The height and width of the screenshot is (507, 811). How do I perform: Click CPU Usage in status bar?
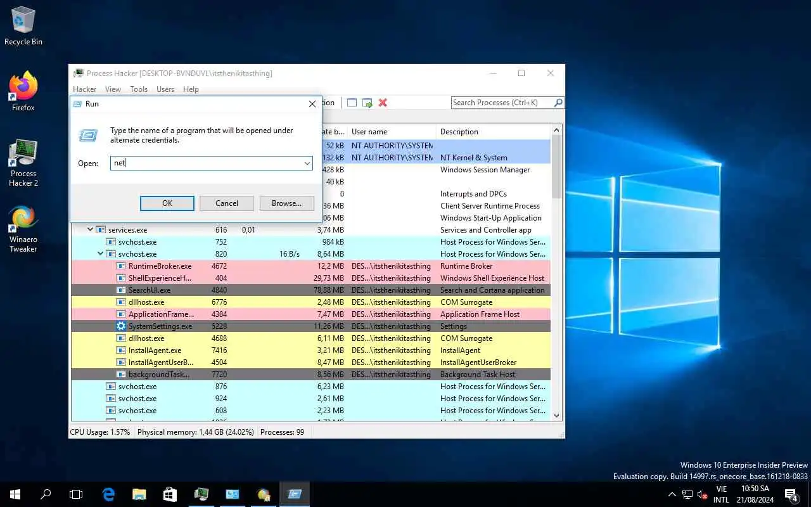(x=100, y=432)
